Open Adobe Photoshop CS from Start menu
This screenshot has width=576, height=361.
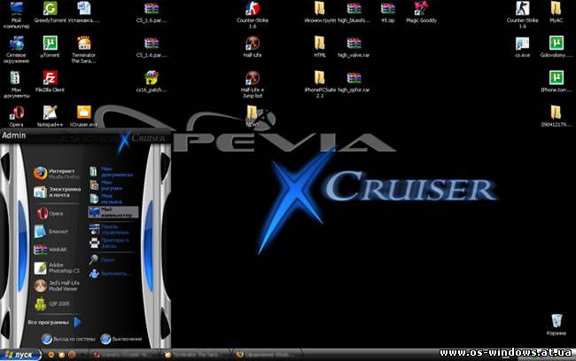click(x=57, y=268)
